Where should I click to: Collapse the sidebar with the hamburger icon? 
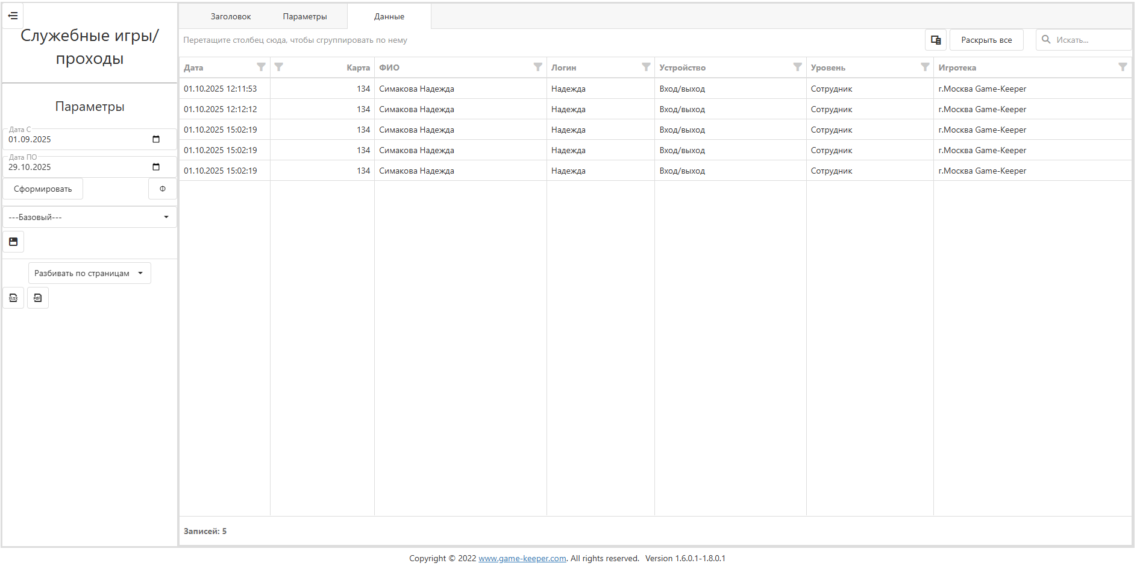tap(13, 16)
